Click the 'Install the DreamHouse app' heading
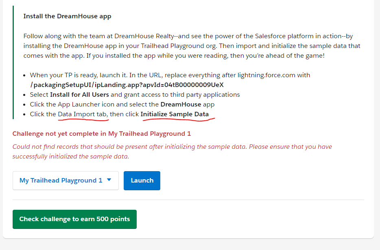This screenshot has width=380, height=250. pos(67,16)
